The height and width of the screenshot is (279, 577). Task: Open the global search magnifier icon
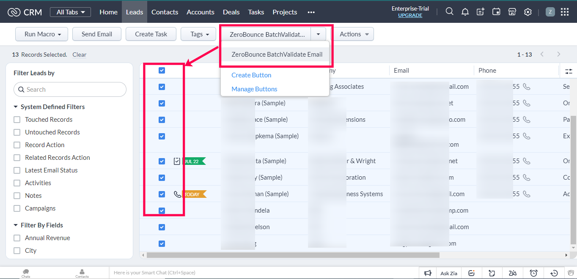point(450,12)
